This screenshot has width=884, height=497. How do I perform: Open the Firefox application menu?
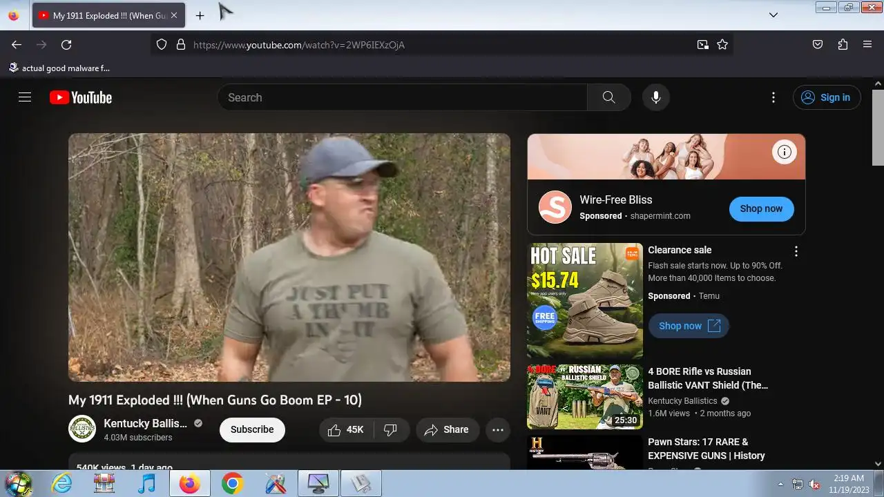click(x=867, y=44)
